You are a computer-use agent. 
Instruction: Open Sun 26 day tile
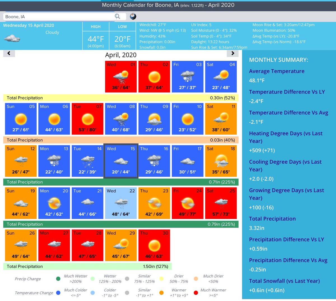[21, 245]
